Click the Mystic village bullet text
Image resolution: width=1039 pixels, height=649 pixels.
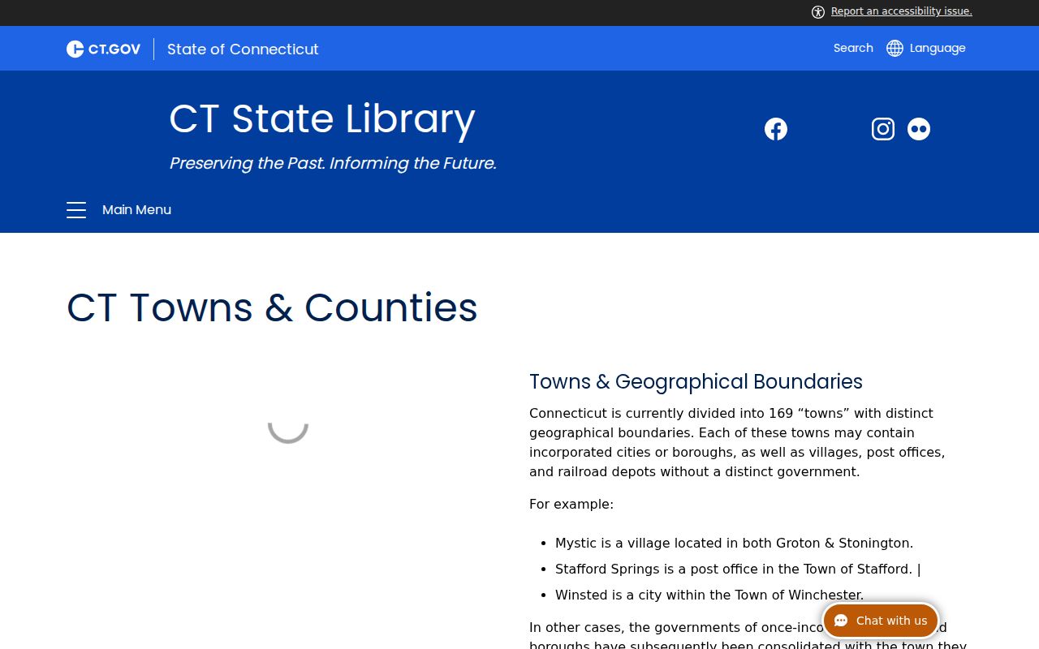734,543
